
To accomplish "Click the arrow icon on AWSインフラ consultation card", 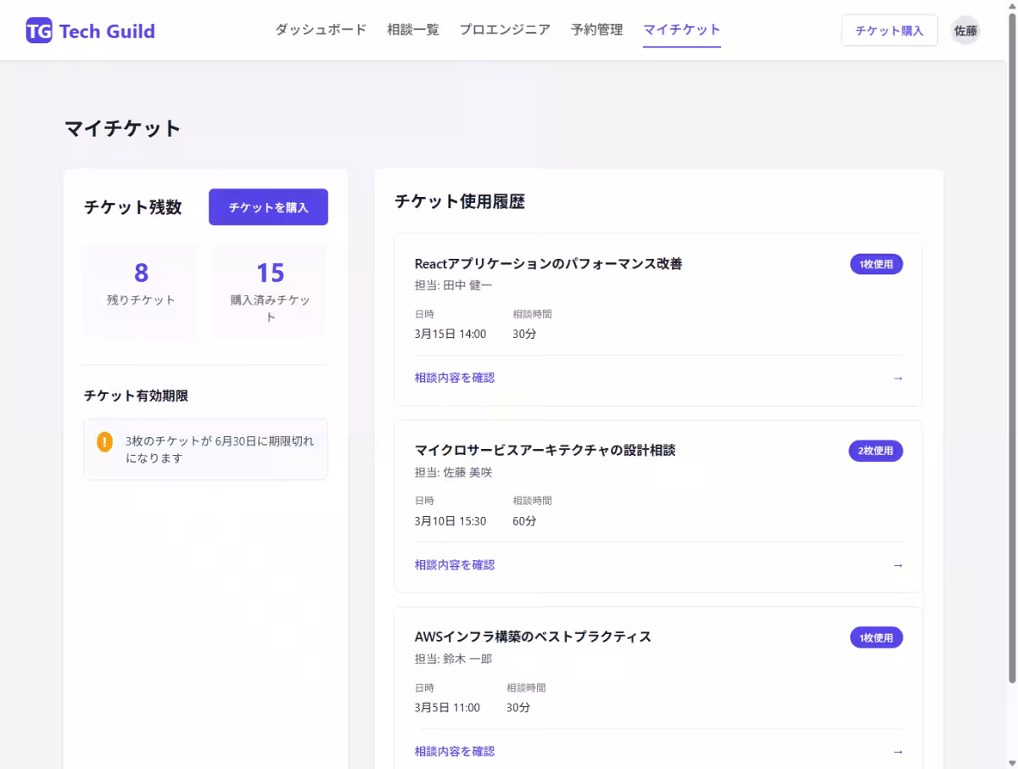I will (x=898, y=750).
